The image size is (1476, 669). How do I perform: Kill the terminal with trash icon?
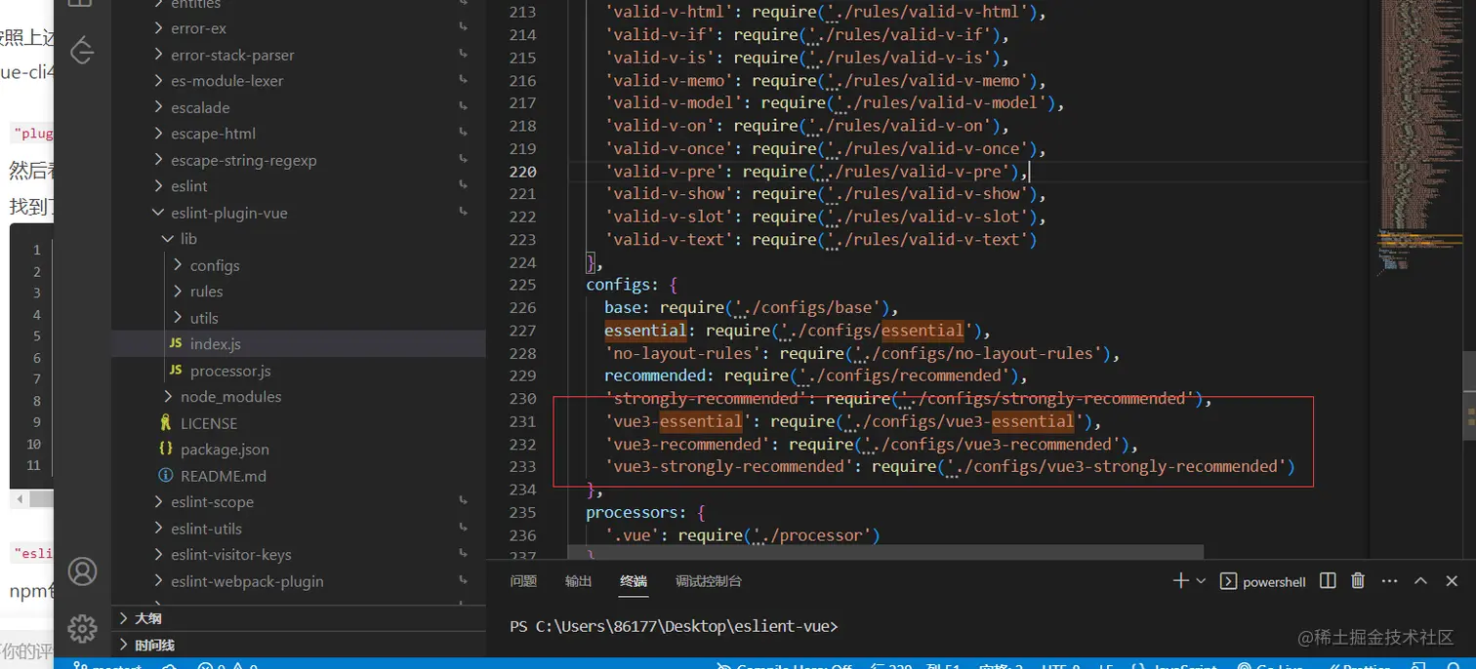coord(1358,580)
